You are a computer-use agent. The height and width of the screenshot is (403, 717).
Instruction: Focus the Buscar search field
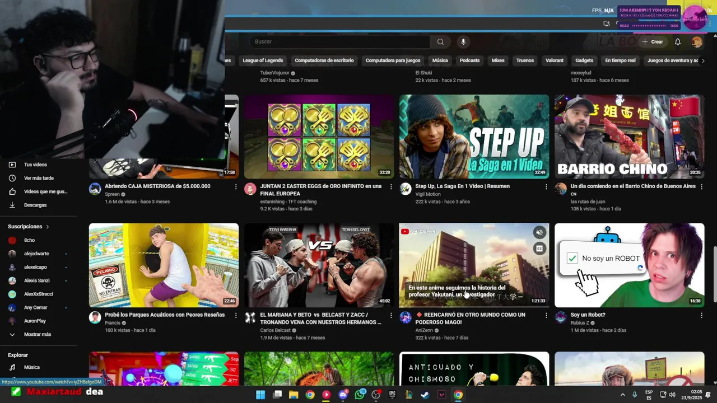click(x=340, y=41)
